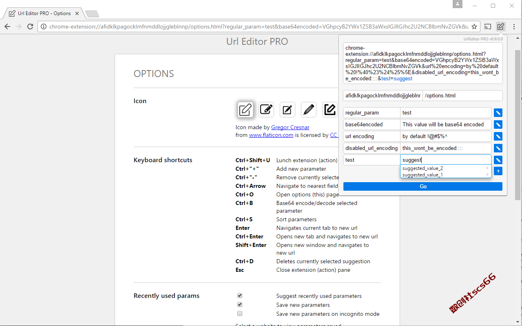Select the plain pencil icon option

(309, 110)
